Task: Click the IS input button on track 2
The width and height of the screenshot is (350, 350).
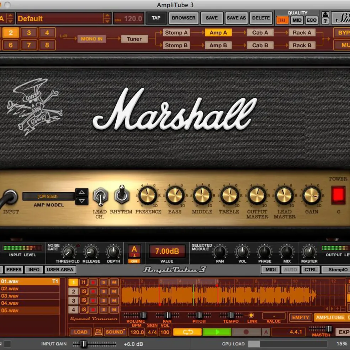Action: 83,291
